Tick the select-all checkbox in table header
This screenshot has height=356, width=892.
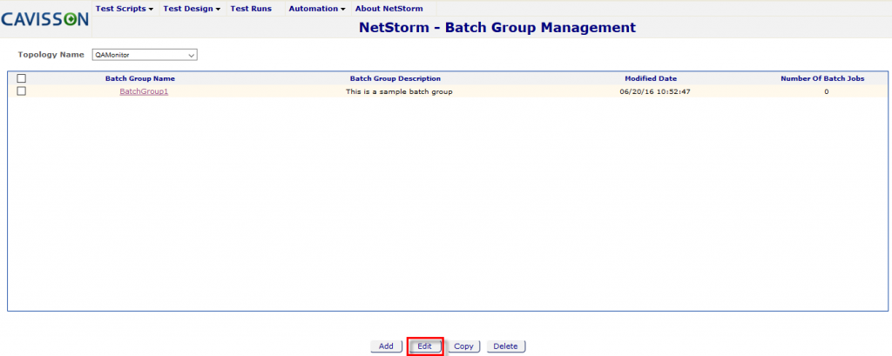point(22,78)
